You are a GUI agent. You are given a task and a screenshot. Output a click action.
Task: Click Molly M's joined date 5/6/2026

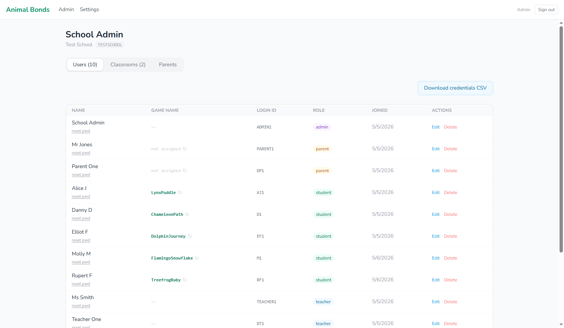383,258
